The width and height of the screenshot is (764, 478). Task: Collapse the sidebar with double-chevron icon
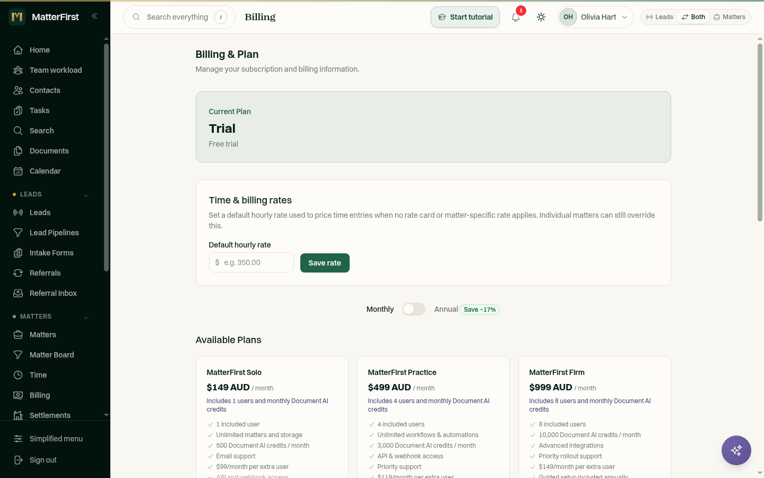click(94, 16)
